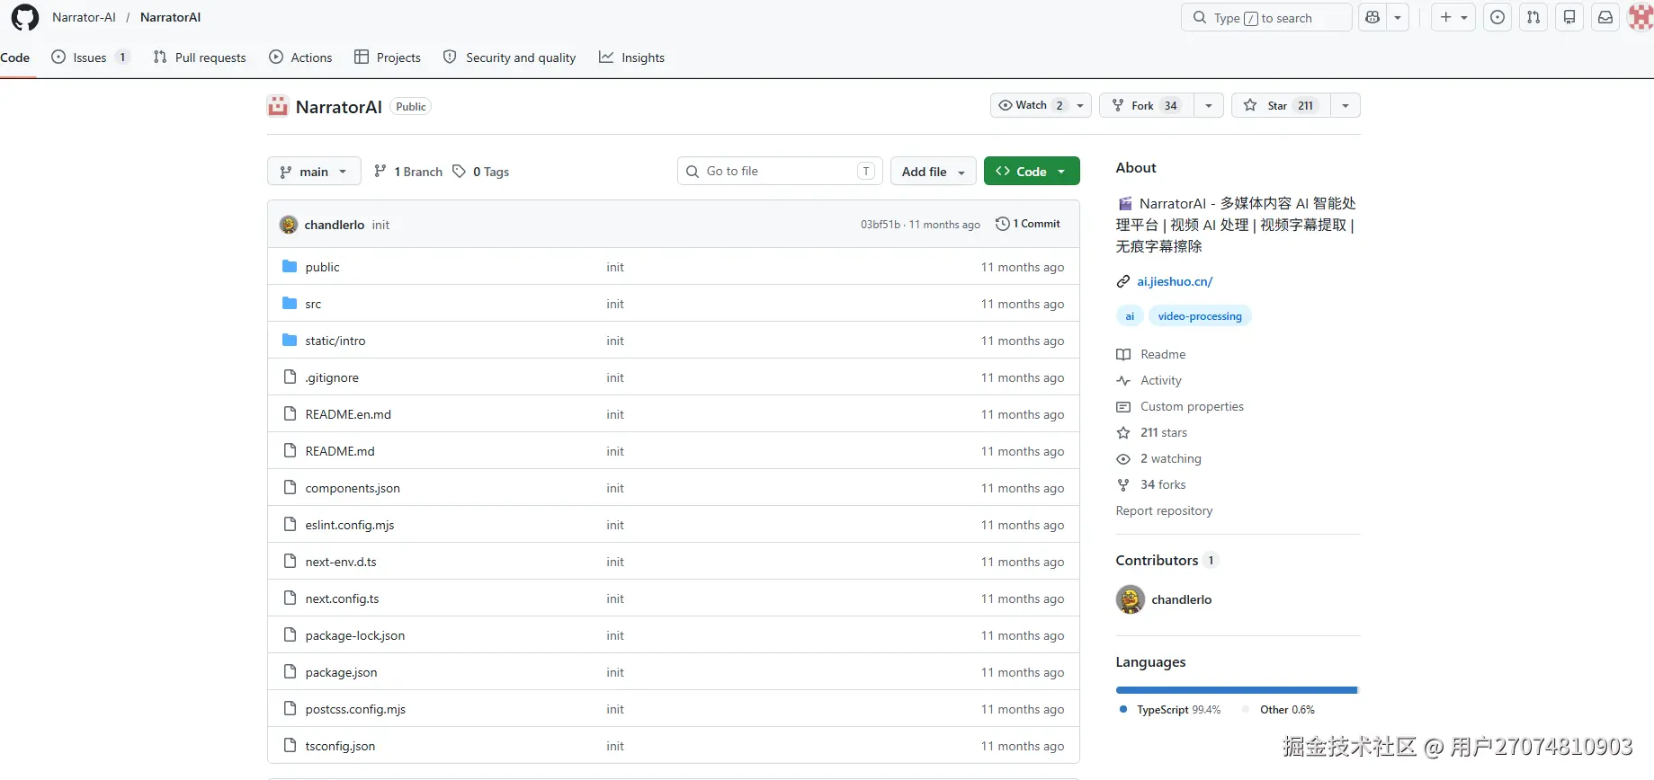Click the branch icon beside 1 Branch
The width and height of the screenshot is (1654, 780).
click(380, 171)
